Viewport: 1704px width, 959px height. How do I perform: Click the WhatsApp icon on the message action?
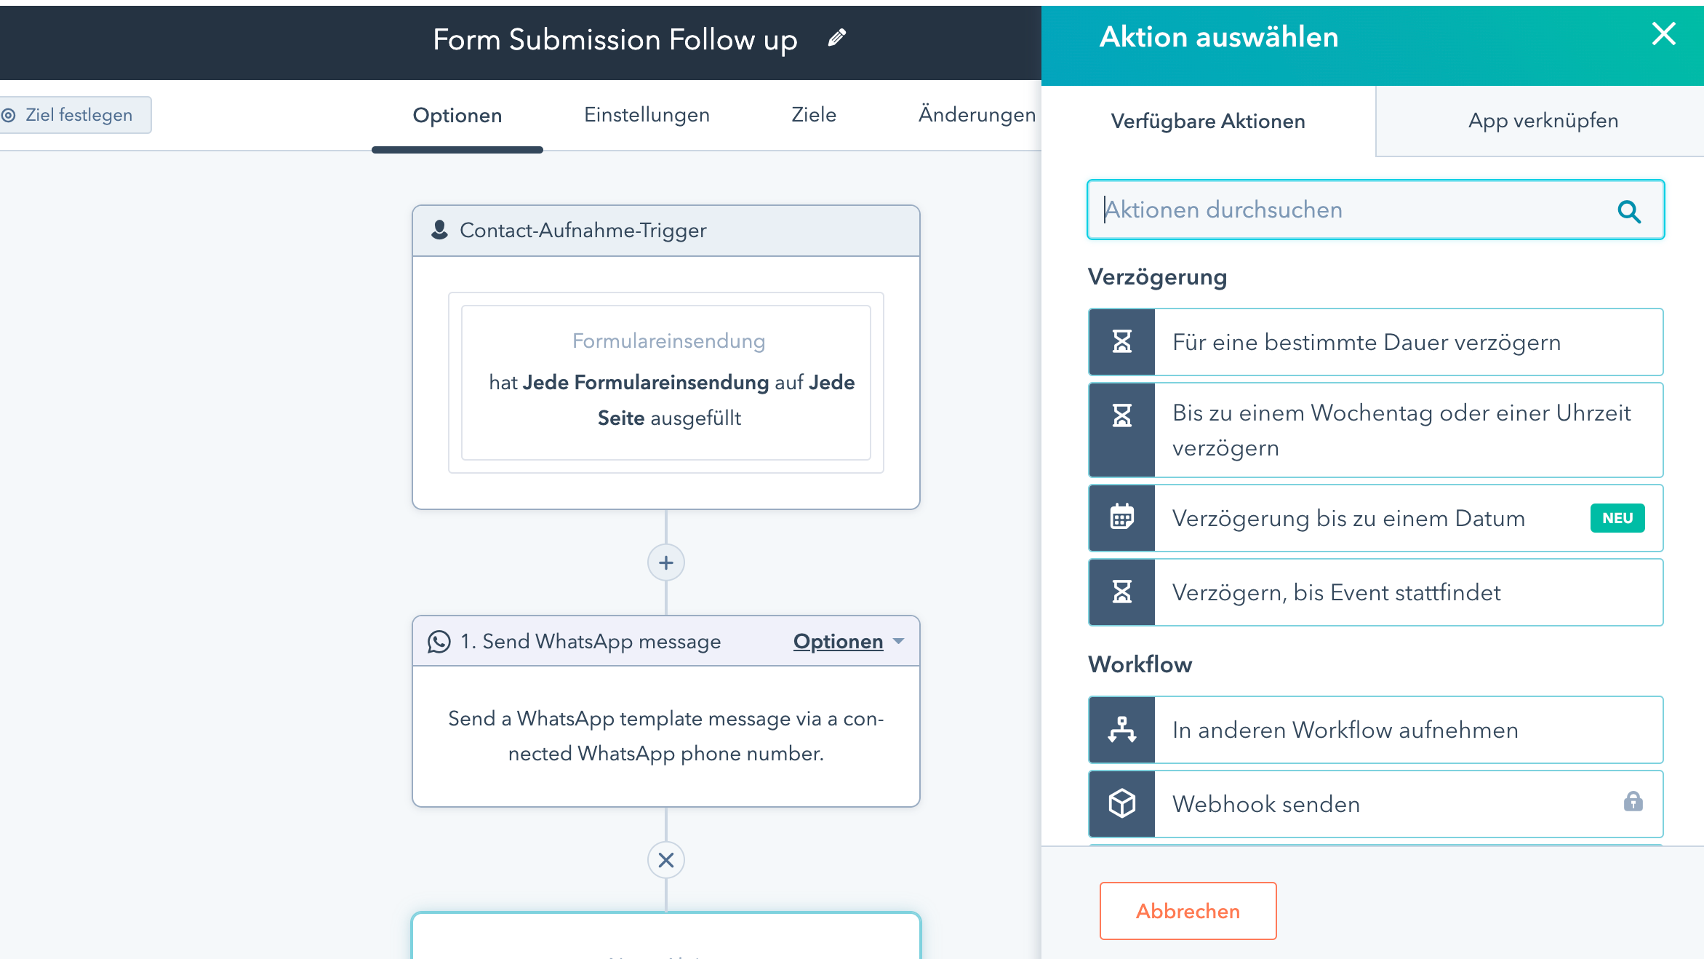(439, 641)
